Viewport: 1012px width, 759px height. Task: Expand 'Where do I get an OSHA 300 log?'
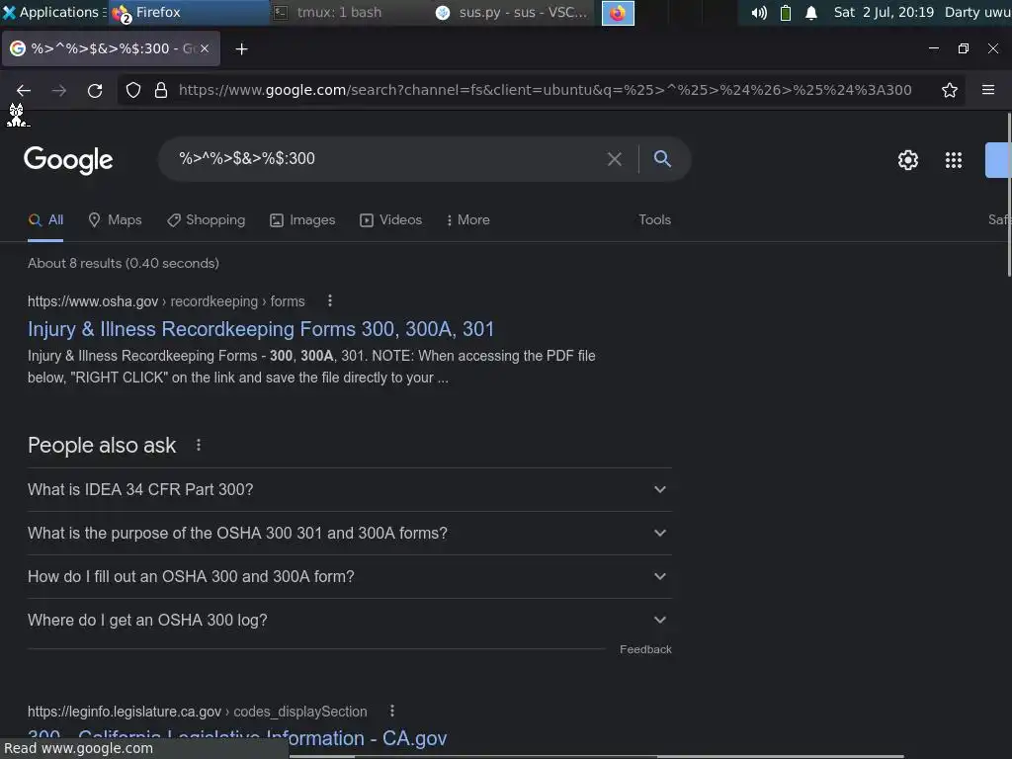click(x=349, y=621)
